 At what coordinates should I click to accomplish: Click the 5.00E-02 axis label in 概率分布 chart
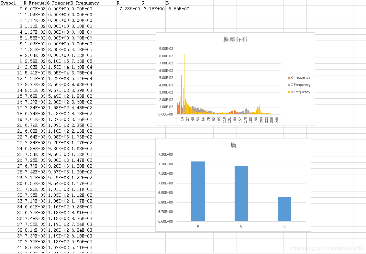pos(166,78)
